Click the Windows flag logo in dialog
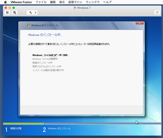The image size is (163, 138). click(28, 25)
